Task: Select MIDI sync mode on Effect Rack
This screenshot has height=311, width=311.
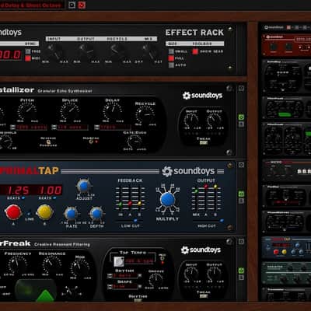Action: 28,58
